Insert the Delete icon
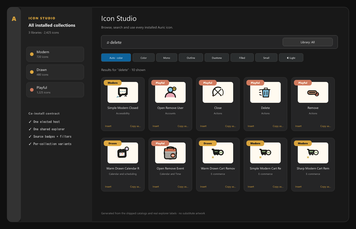Image resolution: width=356 pixels, height=229 pixels. 251,126
